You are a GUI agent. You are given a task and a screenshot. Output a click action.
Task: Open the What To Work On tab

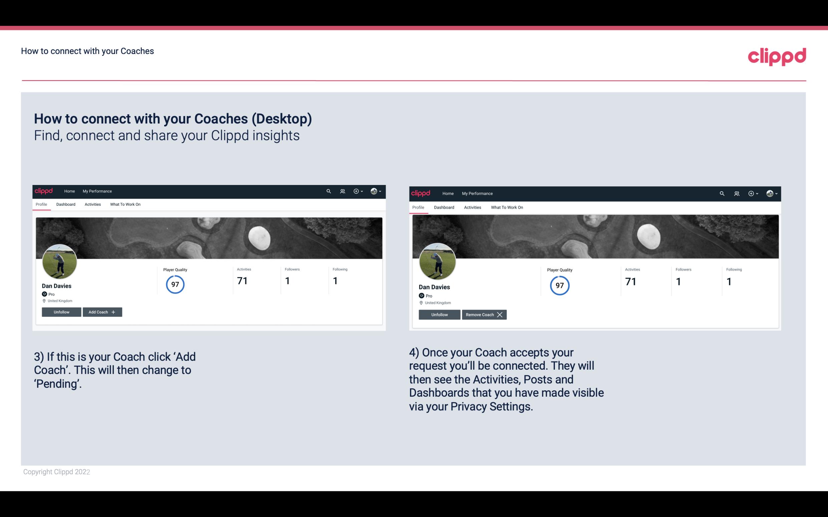(125, 204)
